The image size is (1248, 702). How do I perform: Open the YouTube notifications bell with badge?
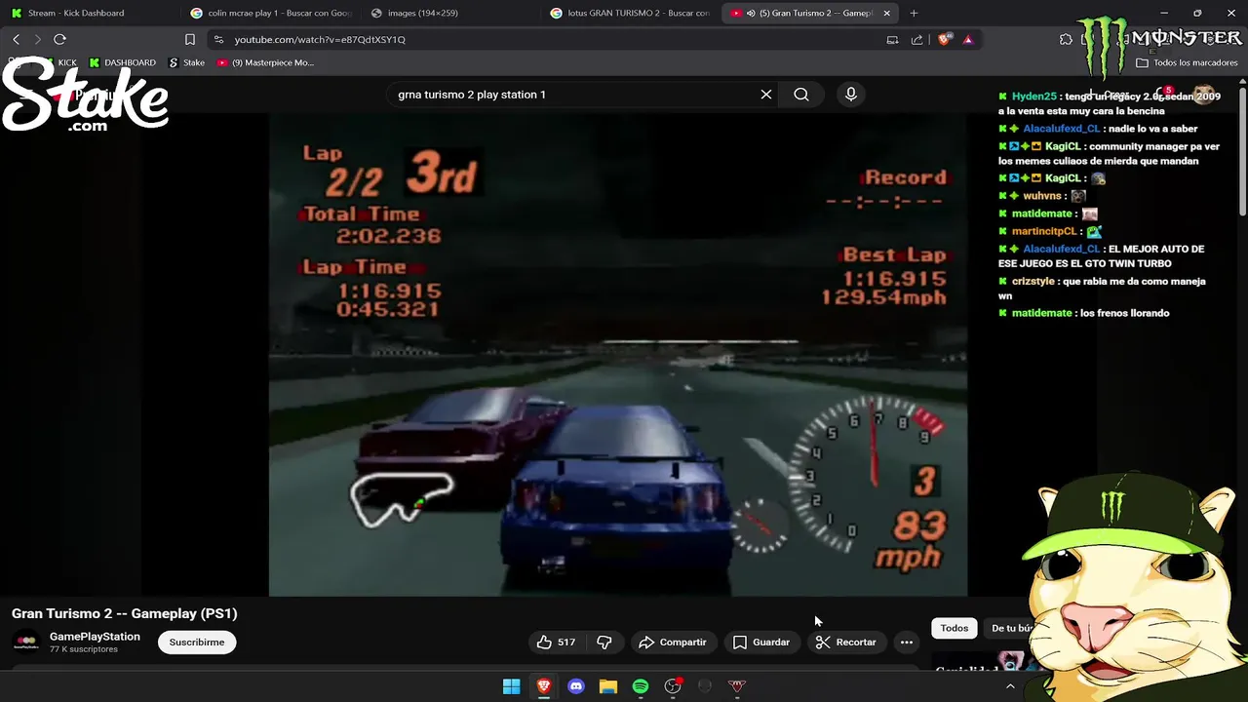tap(1162, 95)
